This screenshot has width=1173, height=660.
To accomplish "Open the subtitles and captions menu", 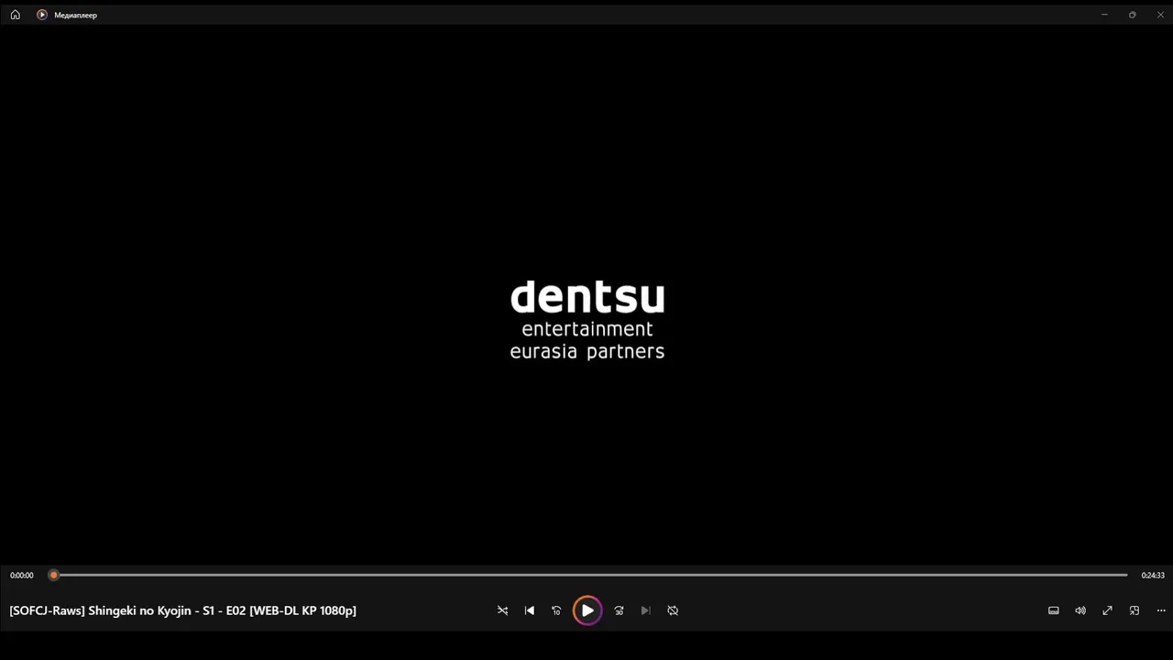I will 1054,610.
